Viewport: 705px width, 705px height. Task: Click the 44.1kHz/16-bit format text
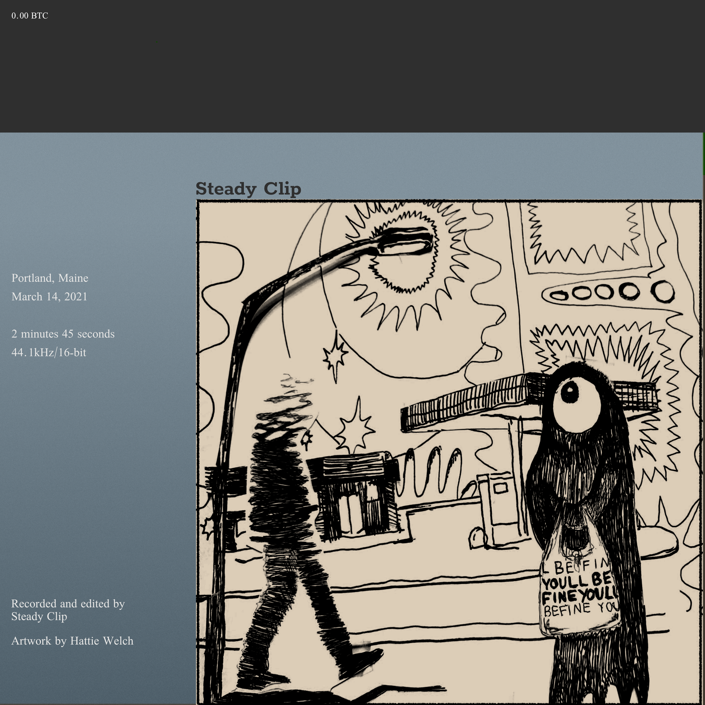click(x=49, y=352)
